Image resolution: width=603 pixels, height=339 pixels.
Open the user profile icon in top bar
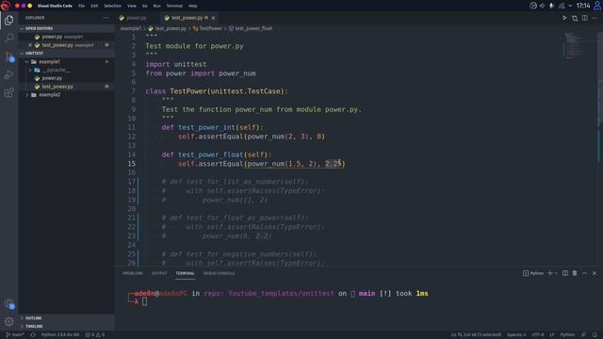[x=597, y=6]
